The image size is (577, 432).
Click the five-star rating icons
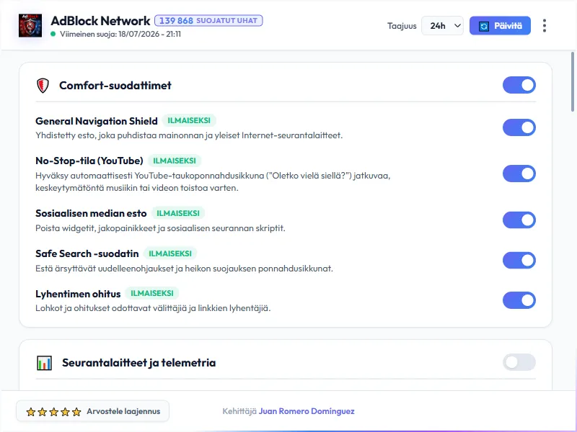click(x=53, y=412)
